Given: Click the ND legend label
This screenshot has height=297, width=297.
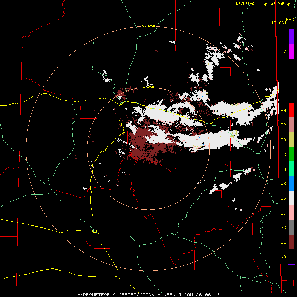Looking at the screenshot, I should click(283, 257).
